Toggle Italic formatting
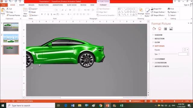 click(45, 14)
